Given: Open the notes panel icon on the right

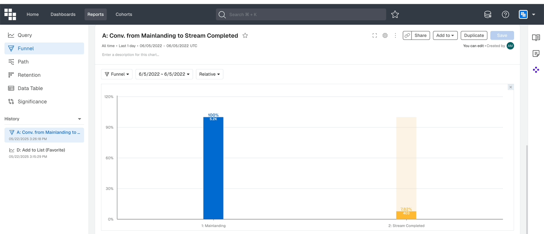Looking at the screenshot, I should 536,54.
